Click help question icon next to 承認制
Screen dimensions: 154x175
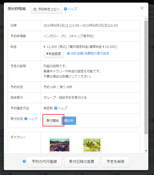(x=55, y=108)
